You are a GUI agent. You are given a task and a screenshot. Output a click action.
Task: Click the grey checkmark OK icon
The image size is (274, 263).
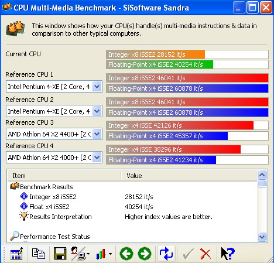coord(188,254)
